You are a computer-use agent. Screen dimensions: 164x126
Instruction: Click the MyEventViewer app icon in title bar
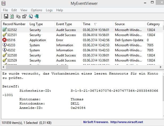3,3
